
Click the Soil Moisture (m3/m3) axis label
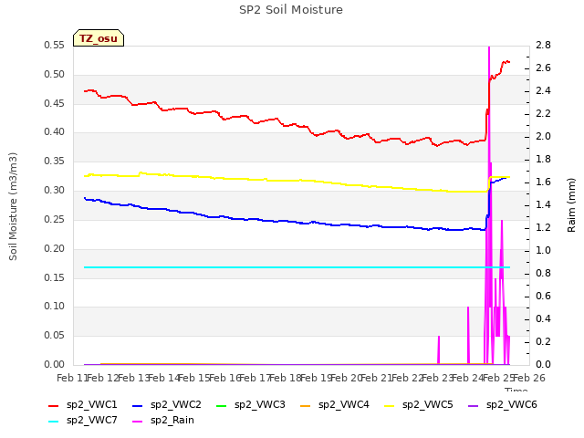point(13,206)
